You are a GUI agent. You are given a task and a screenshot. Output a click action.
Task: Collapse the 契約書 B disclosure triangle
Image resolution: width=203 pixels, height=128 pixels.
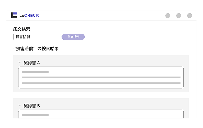pos(20,106)
